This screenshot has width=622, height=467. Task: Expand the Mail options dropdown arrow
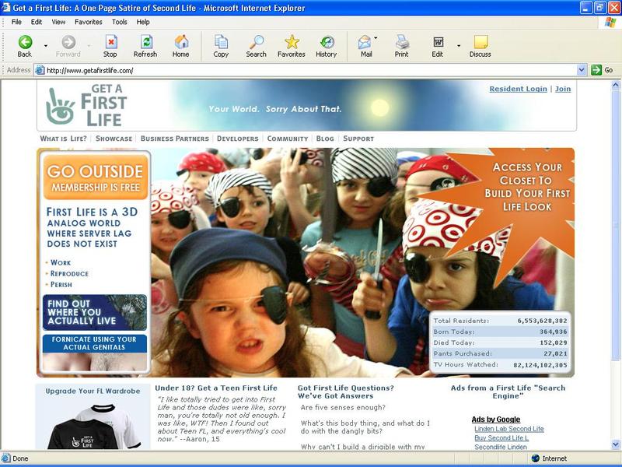tap(376, 38)
